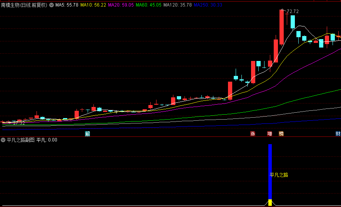Image resolution: width=341 pixels, height=207 pixels.
Task: Click the yellow 平凡之路 signal label
Action: (x=279, y=175)
